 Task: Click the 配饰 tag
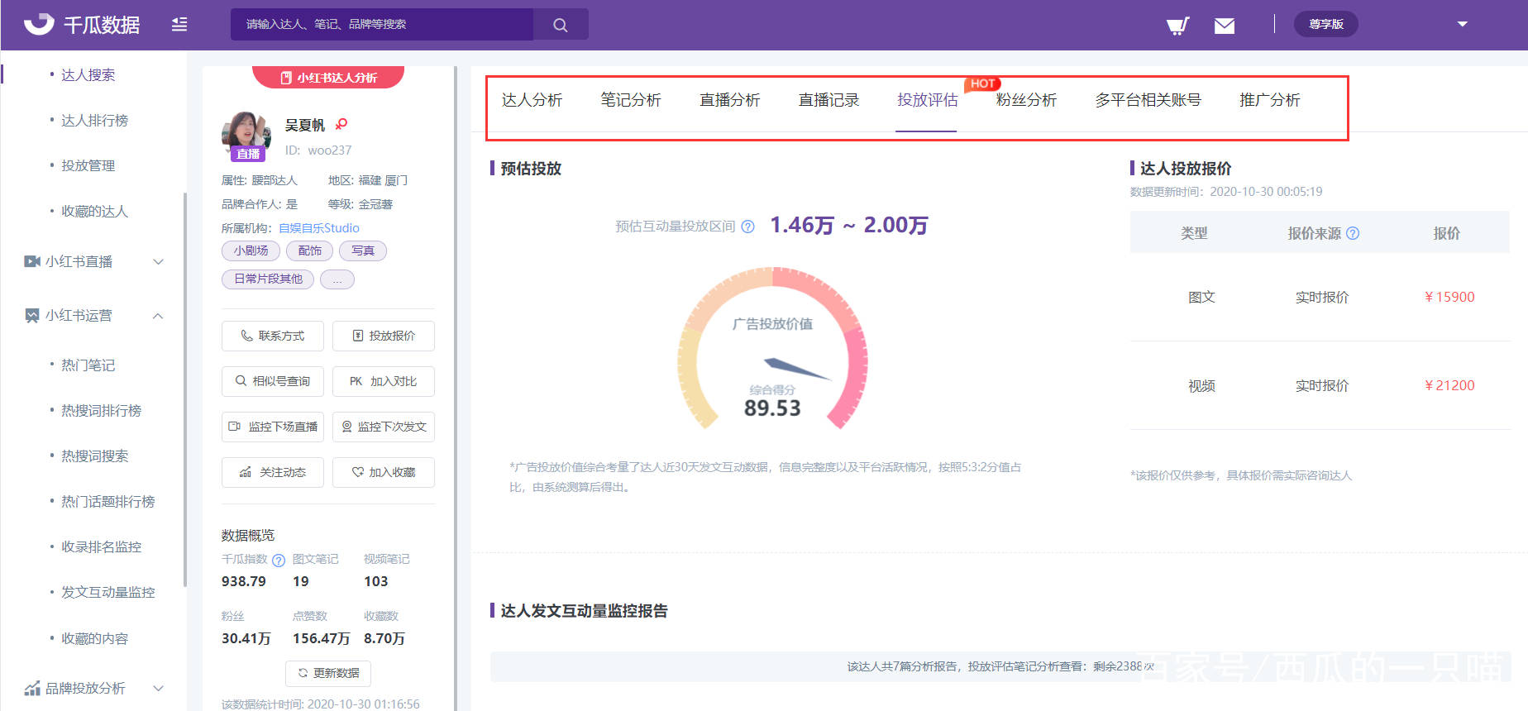310,251
